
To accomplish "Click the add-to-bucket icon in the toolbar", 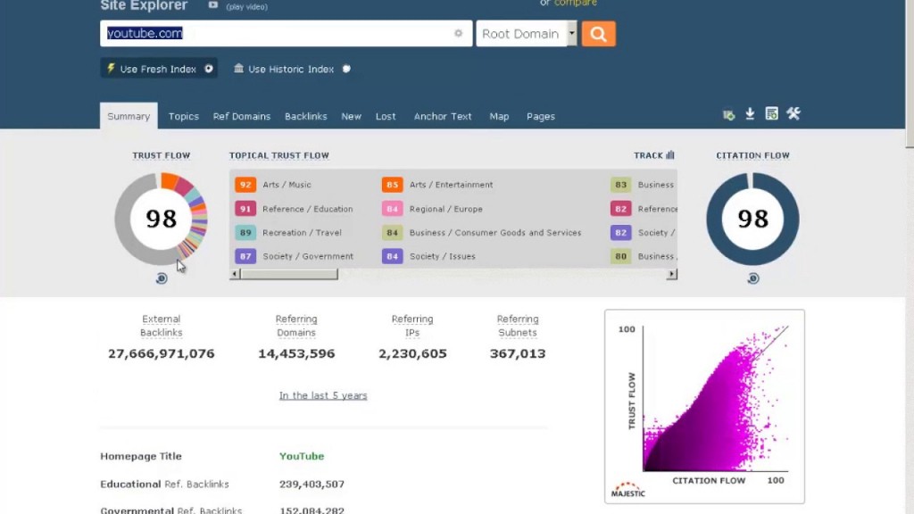I will coord(728,115).
